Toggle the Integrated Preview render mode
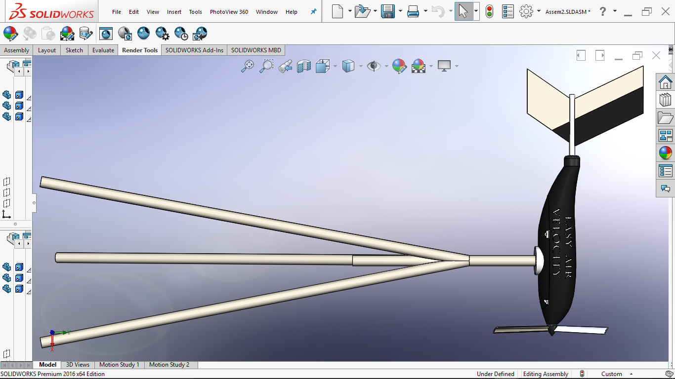The image size is (675, 379). pyautogui.click(x=106, y=34)
